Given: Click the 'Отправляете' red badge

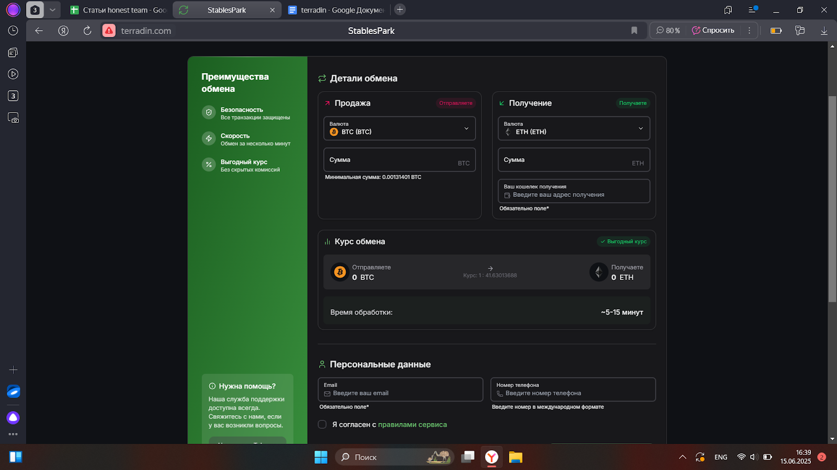Looking at the screenshot, I should [x=456, y=103].
